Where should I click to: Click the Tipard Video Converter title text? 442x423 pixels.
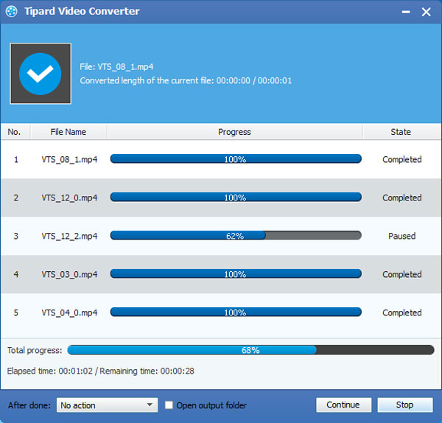(x=82, y=12)
